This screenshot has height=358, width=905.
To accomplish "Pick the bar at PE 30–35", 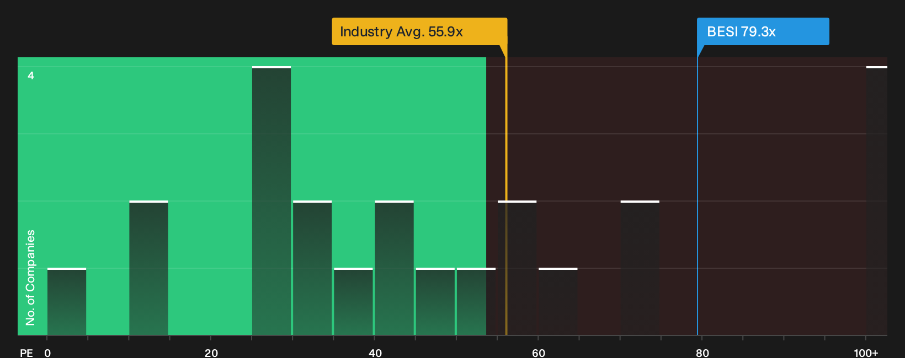I will tap(312, 268).
